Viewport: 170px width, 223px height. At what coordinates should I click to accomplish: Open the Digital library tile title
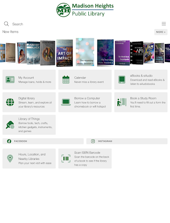27,98
